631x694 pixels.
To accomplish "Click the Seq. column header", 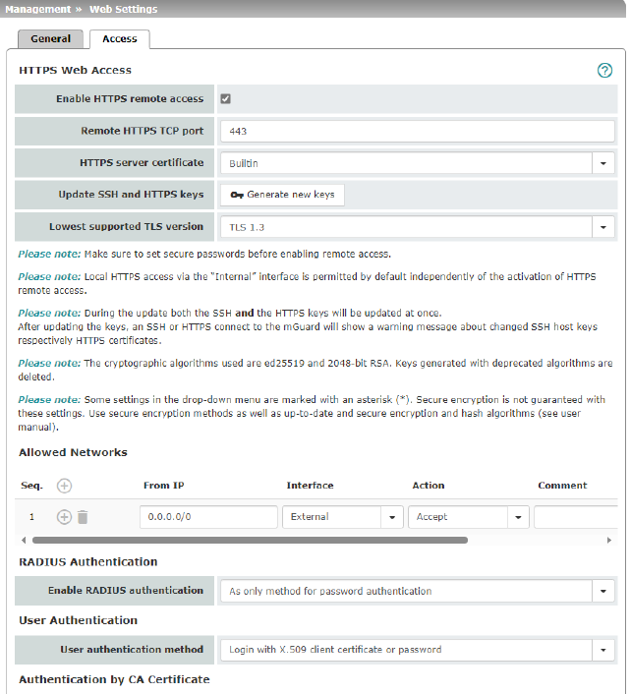I will pos(31,486).
